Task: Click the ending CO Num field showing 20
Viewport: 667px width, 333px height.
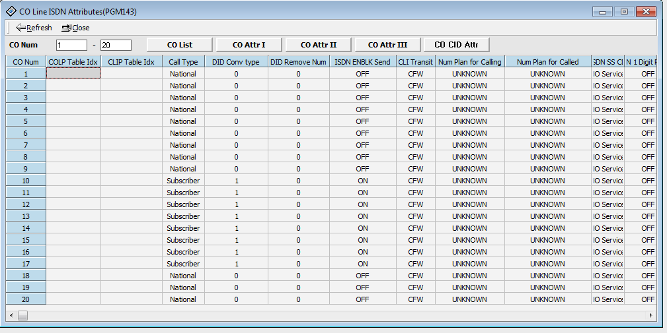Action: 116,45
